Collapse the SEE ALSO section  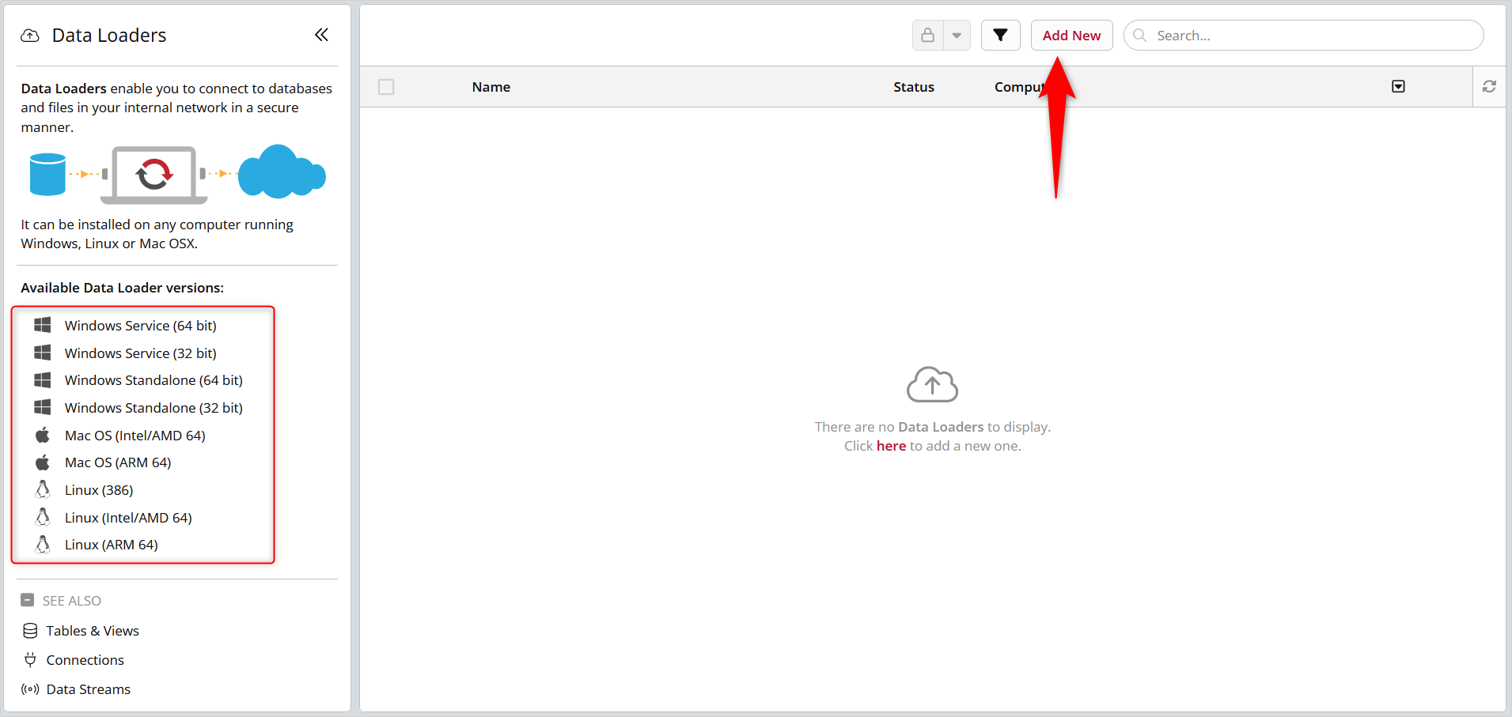pos(28,600)
